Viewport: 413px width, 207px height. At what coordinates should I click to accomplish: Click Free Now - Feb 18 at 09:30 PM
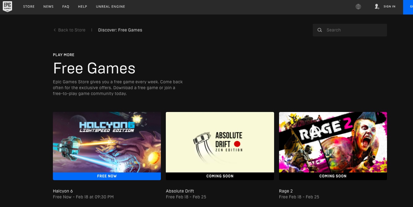pos(83,197)
